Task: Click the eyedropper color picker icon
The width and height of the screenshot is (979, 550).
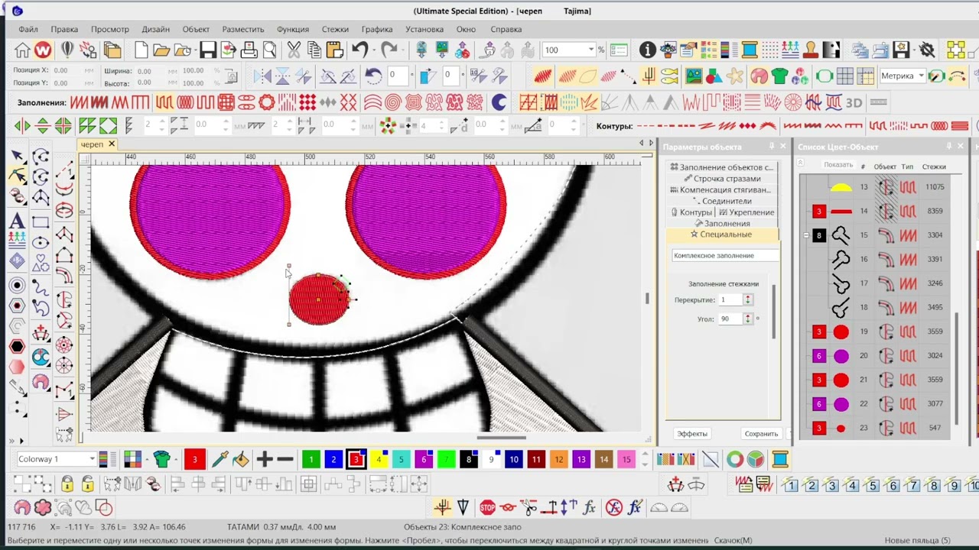Action: (x=220, y=459)
